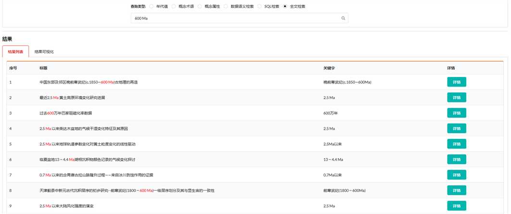The width and height of the screenshot is (511, 214).
Task: Open 详情 for result row 4
Action: pyautogui.click(x=457, y=128)
